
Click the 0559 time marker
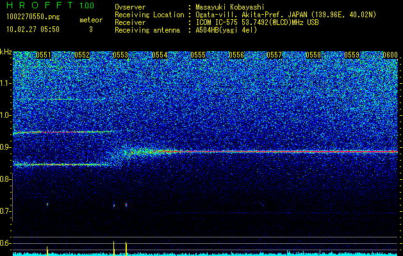click(x=352, y=55)
